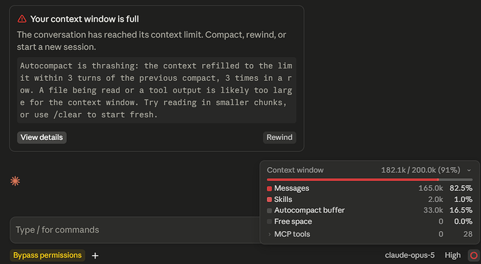The height and width of the screenshot is (264, 481).
Task: Select the Autocompact buffer usage row
Action: [x=369, y=210]
